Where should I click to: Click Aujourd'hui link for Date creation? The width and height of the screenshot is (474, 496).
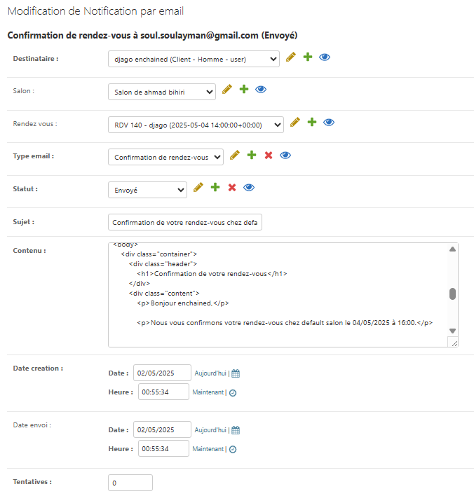tap(210, 373)
